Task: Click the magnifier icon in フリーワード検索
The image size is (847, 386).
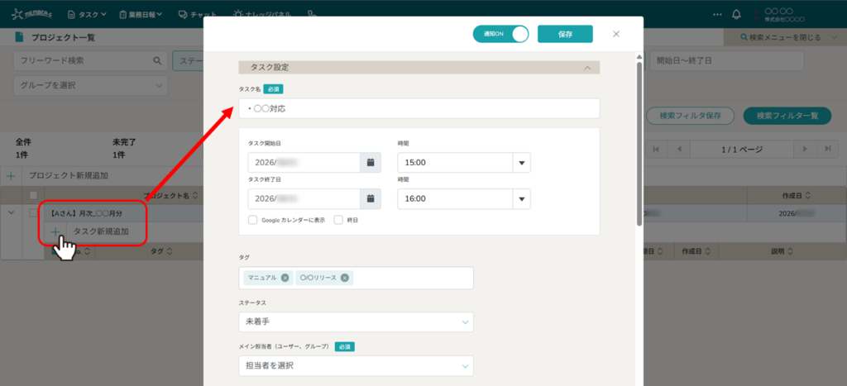Action: click(x=157, y=61)
